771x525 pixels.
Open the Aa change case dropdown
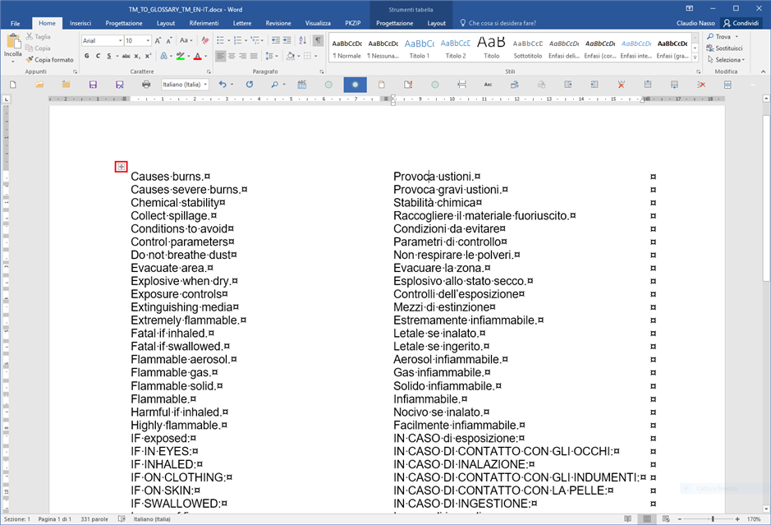point(186,40)
